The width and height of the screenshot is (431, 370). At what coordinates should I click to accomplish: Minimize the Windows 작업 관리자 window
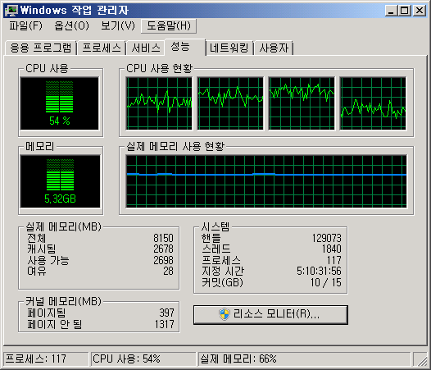tap(391, 11)
